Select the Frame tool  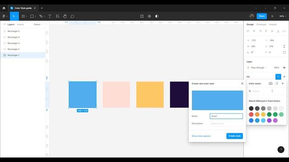tap(23, 16)
